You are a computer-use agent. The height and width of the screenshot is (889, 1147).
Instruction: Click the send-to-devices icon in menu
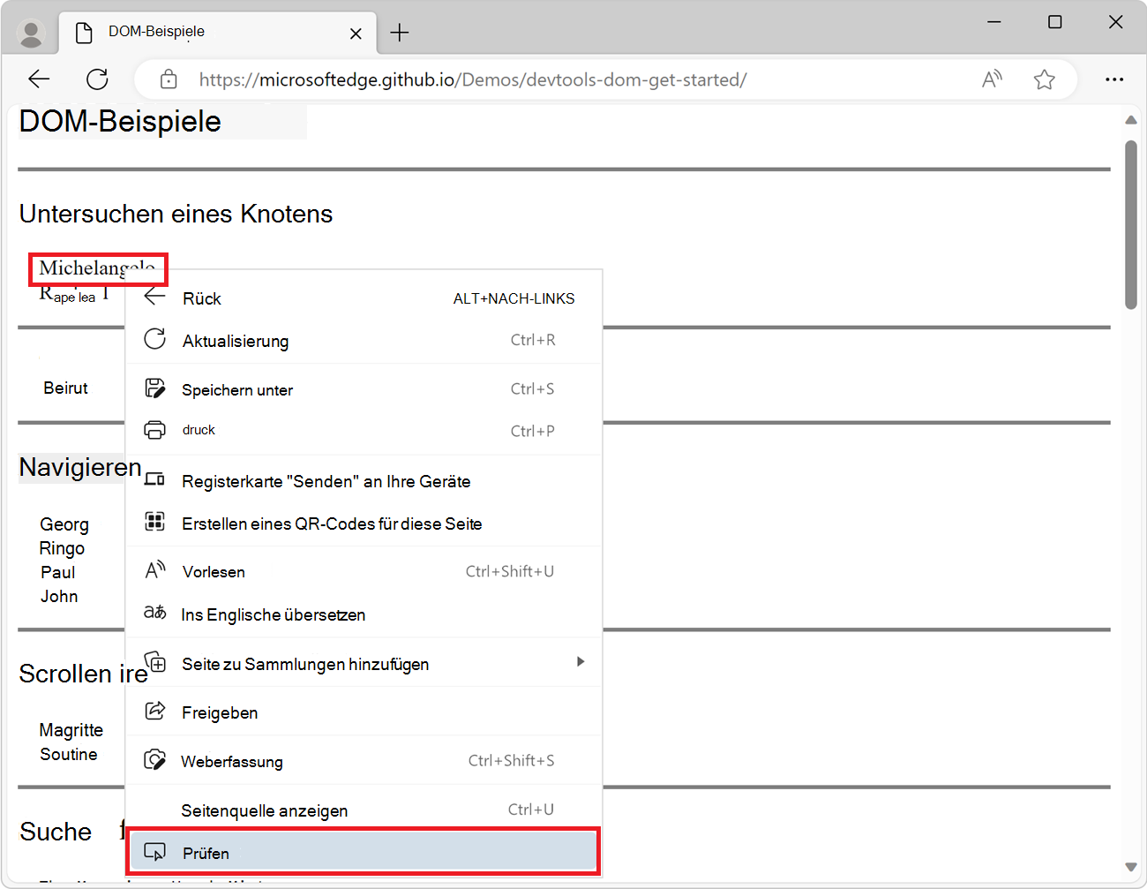155,478
